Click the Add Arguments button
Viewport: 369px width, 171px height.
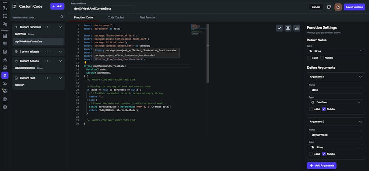coord(321,165)
